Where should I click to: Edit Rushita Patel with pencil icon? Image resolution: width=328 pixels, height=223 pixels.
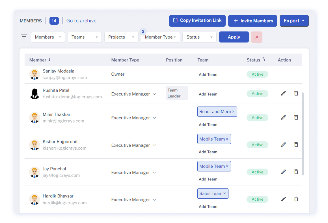[283, 93]
